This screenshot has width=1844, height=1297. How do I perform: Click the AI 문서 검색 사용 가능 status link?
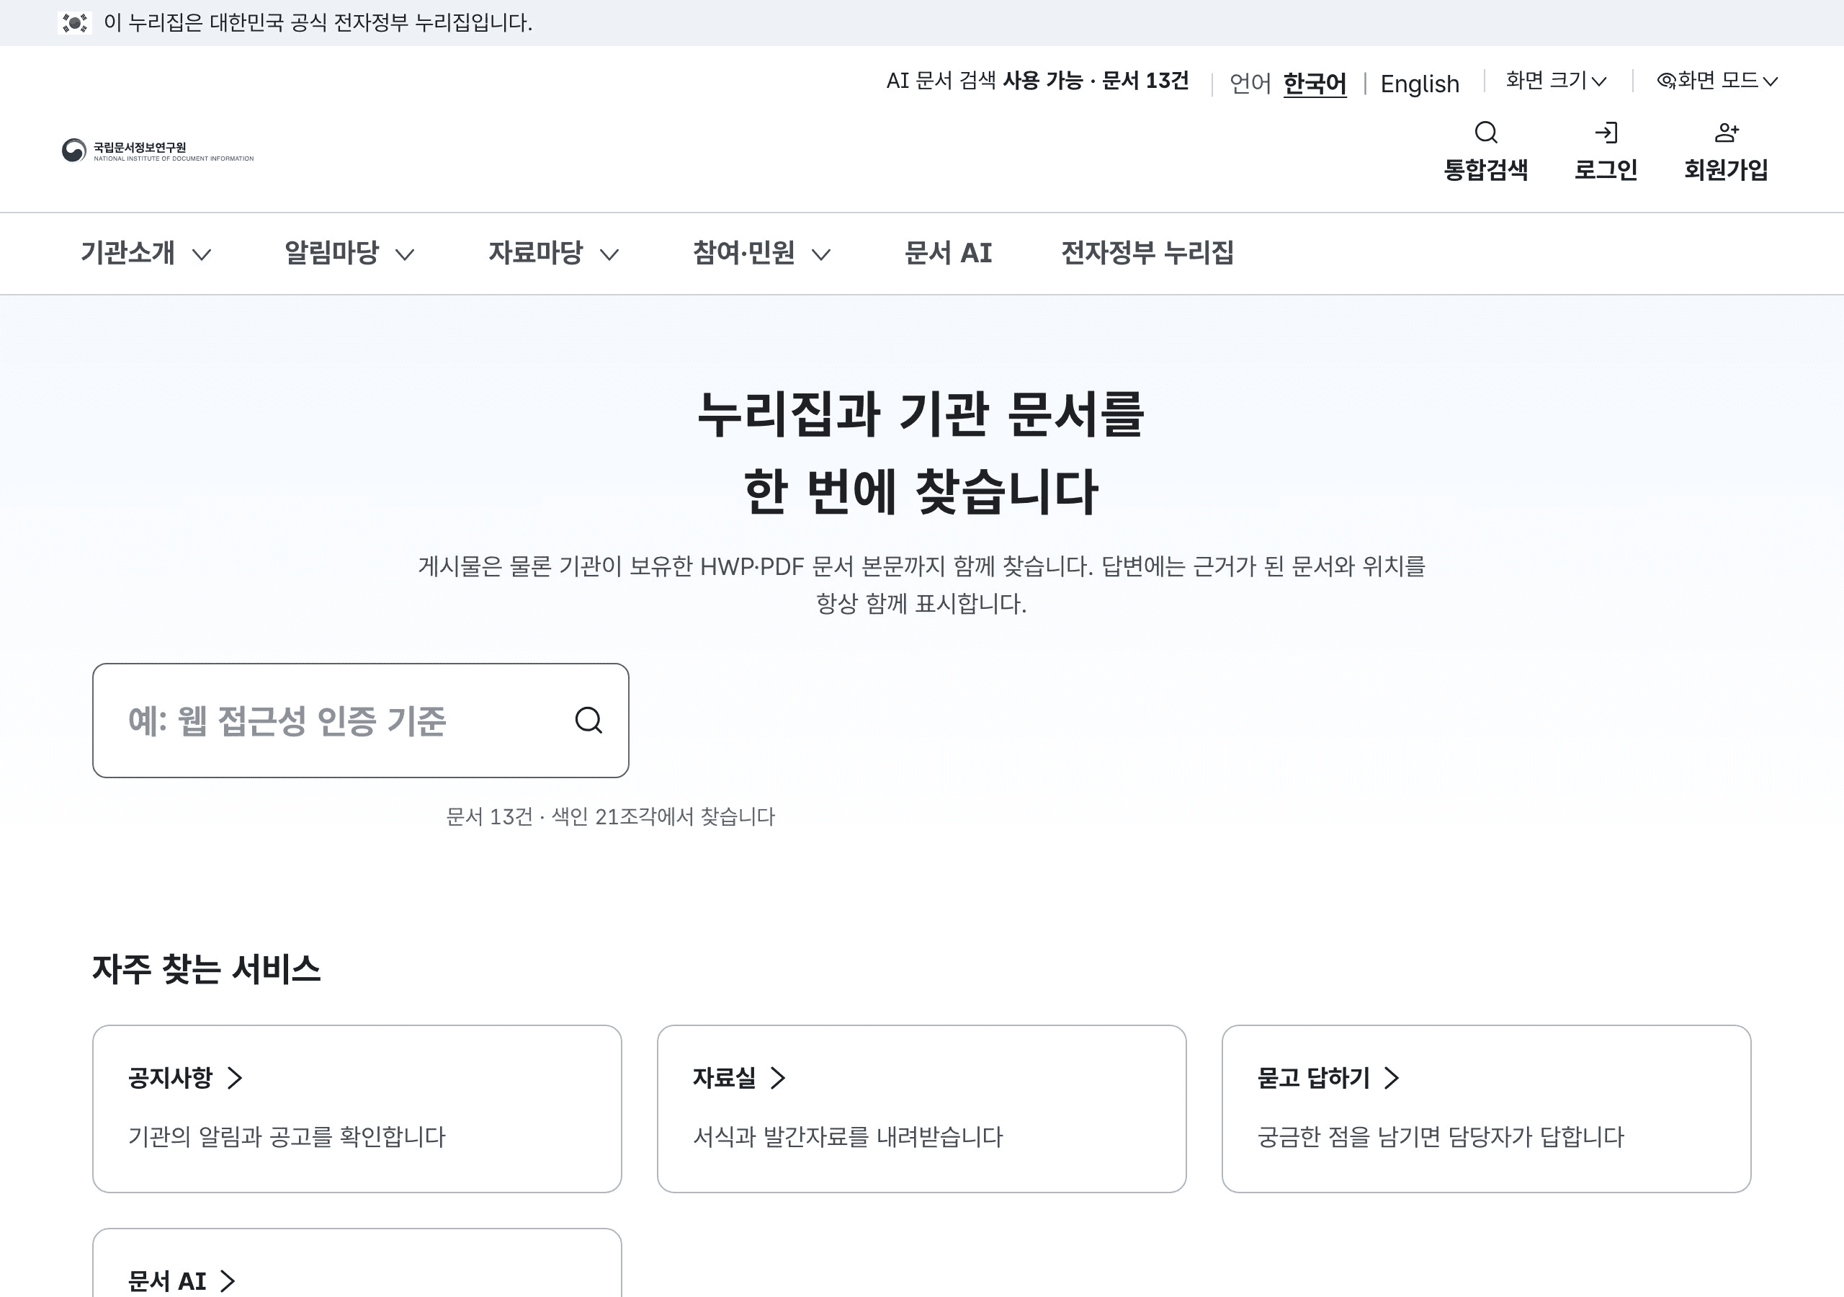click(1037, 81)
